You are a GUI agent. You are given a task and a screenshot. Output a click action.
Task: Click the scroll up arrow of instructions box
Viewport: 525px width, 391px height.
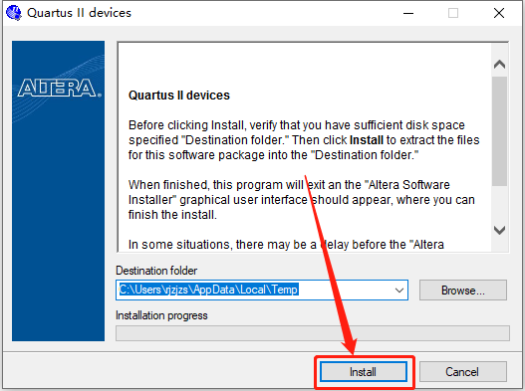point(499,64)
